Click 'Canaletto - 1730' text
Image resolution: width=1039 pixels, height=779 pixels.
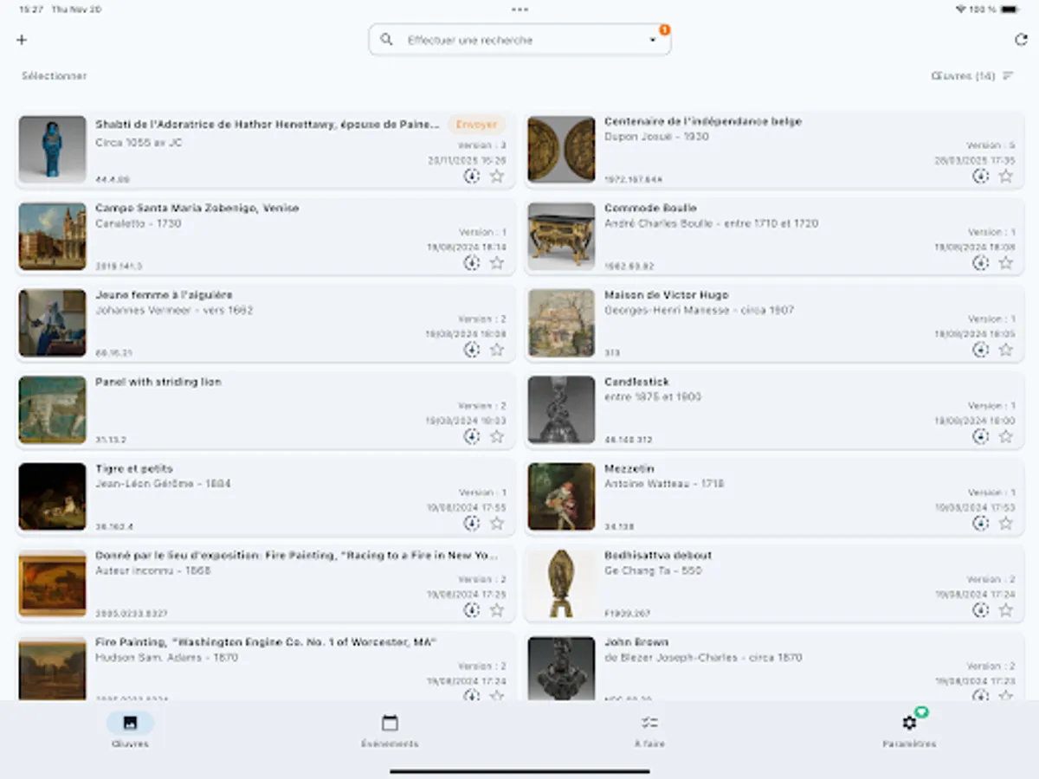click(x=139, y=223)
